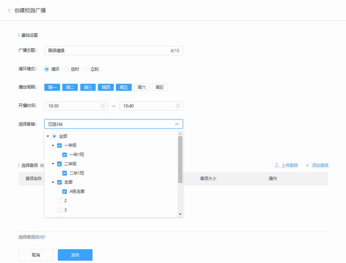Image resolution: width=346 pixels, height=263 pixels.
Task: Collapse the 一年级 tree node
Action: click(x=53, y=146)
